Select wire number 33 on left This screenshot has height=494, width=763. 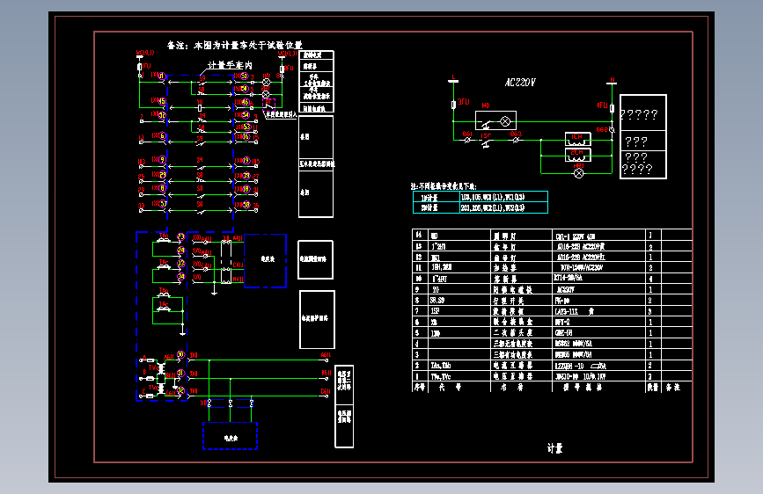141,206
